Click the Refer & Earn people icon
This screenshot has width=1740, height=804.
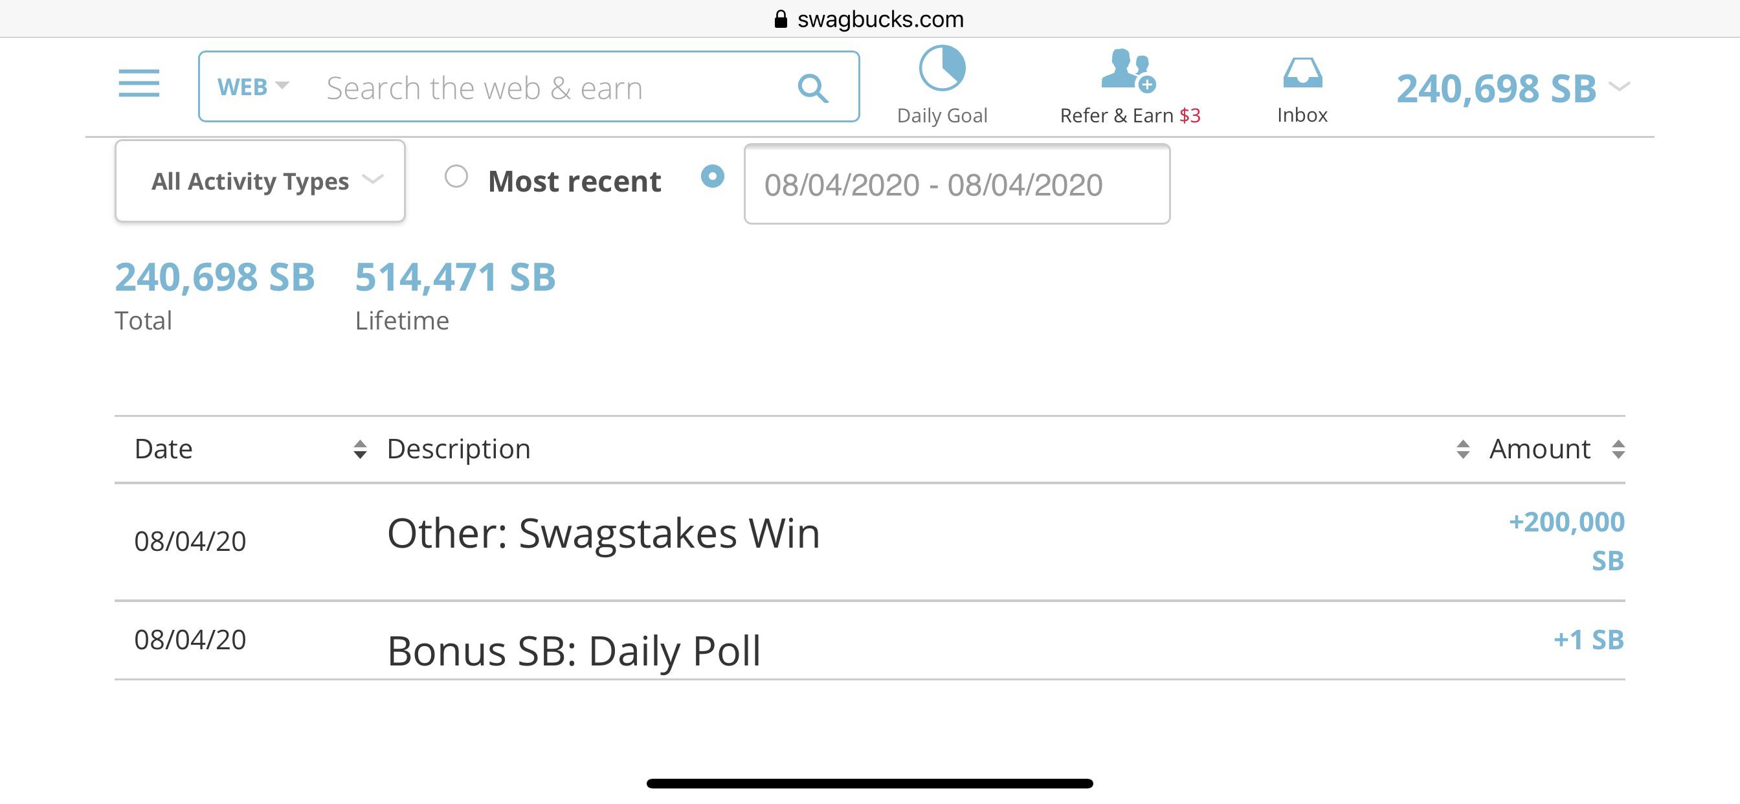[1128, 71]
